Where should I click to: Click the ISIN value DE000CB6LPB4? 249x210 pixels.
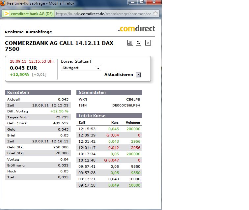(126, 105)
